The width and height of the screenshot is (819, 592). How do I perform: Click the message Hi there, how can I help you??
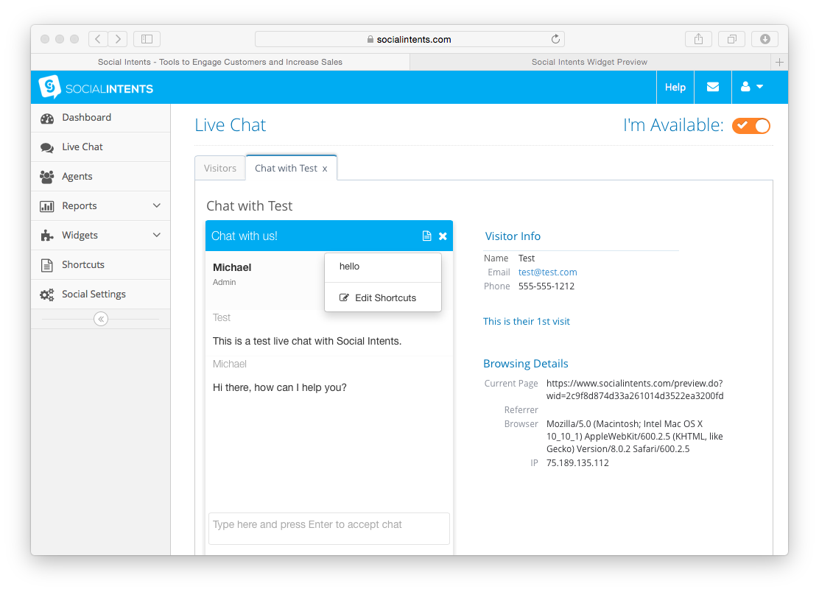pos(279,387)
